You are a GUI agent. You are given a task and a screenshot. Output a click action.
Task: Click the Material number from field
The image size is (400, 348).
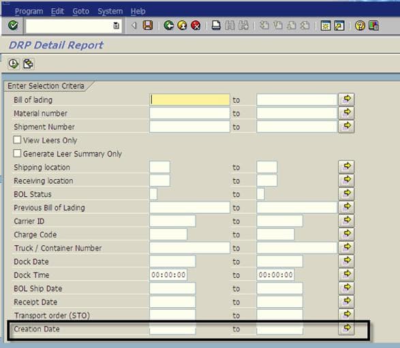(x=189, y=113)
